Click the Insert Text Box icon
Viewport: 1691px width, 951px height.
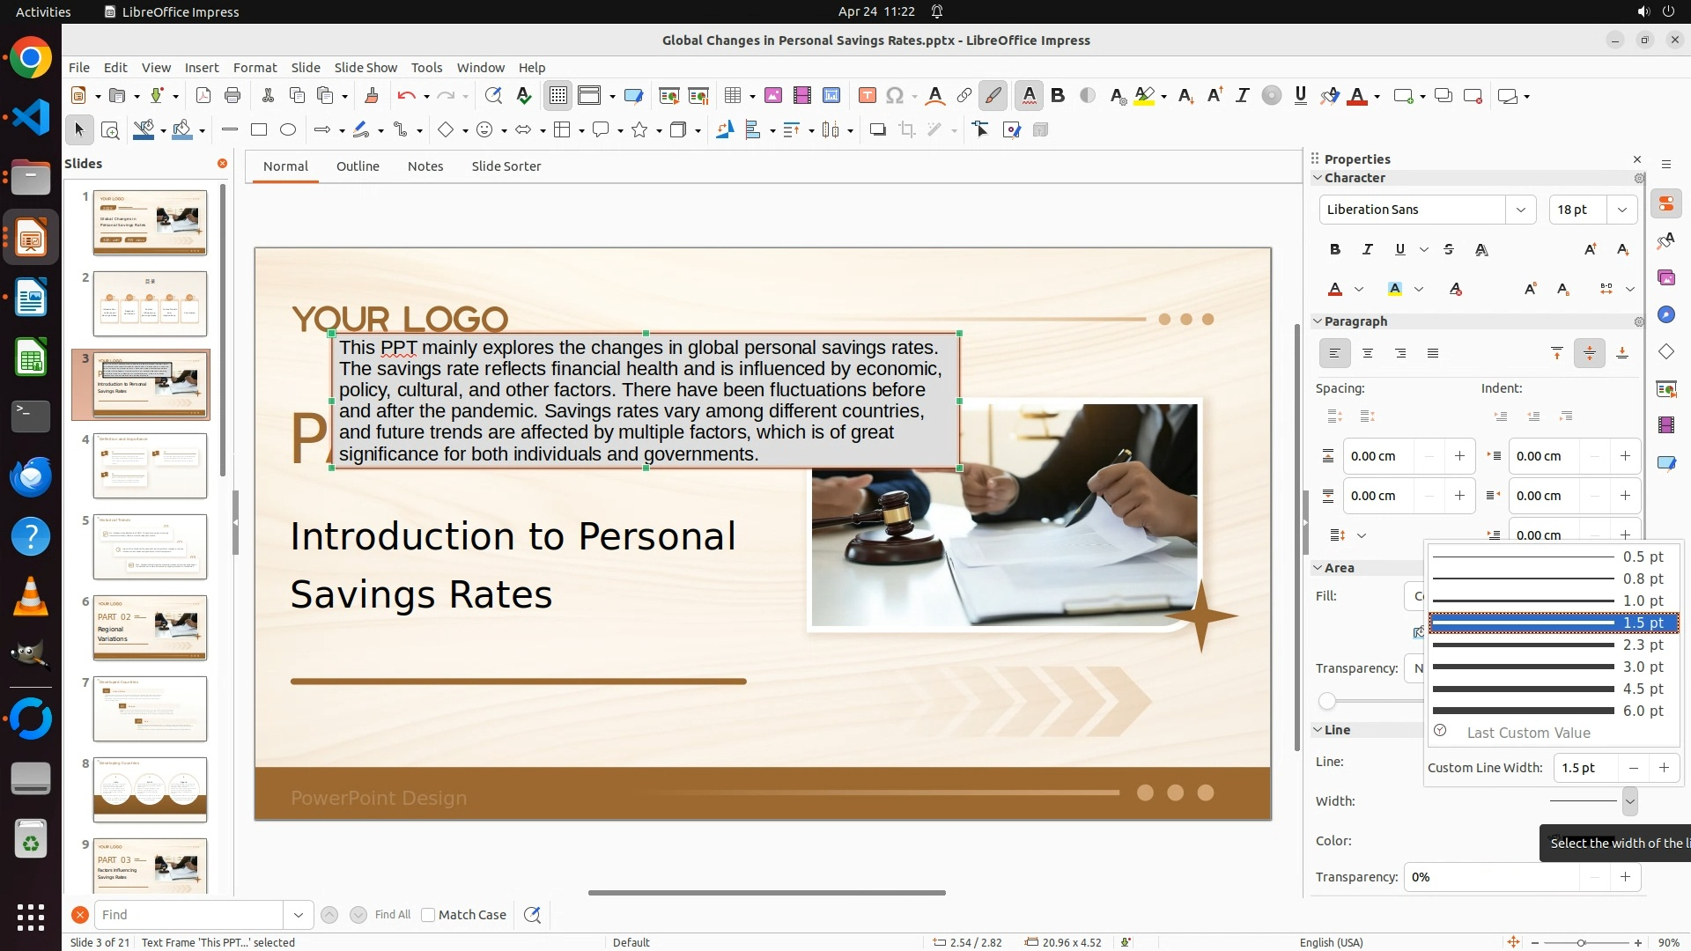(867, 96)
